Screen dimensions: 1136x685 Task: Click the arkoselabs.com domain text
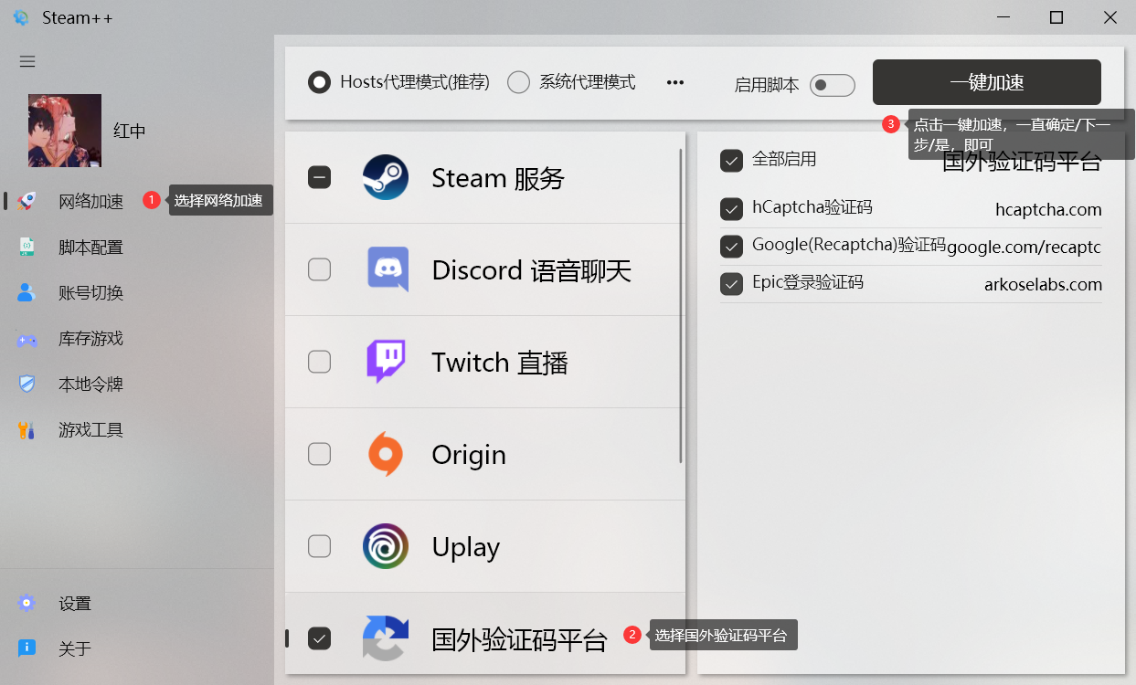coord(1043,285)
